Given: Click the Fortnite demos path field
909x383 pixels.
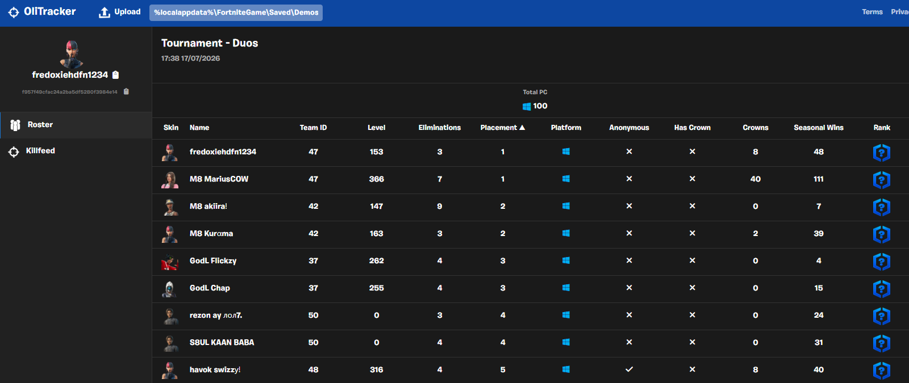Looking at the screenshot, I should click(236, 12).
